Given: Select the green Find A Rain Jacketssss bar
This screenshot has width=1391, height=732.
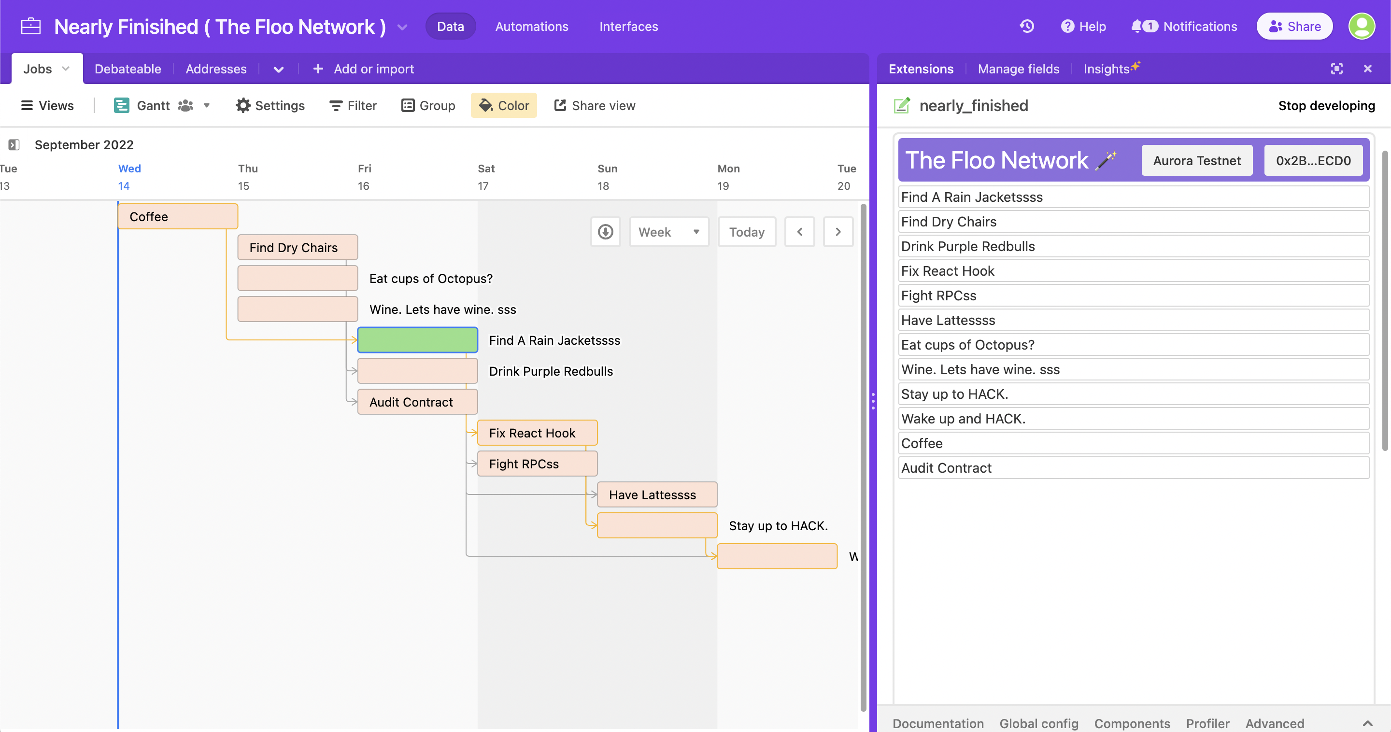Looking at the screenshot, I should pyautogui.click(x=417, y=340).
